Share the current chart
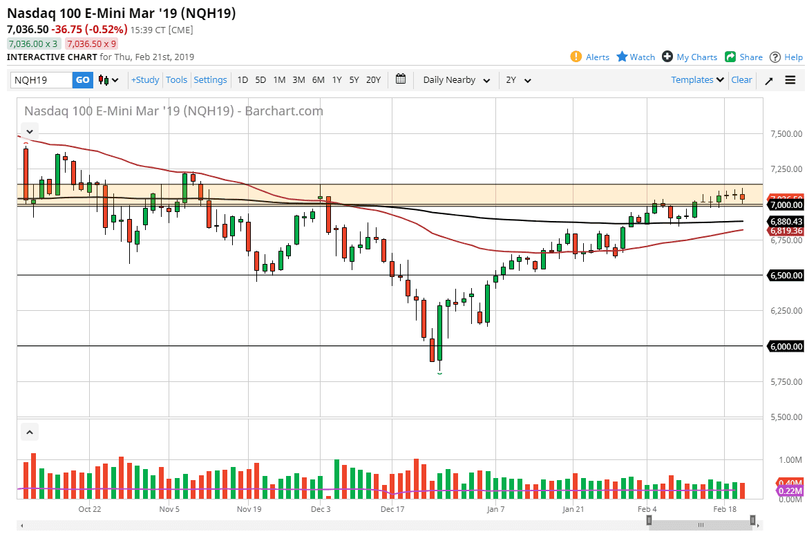The width and height of the screenshot is (807, 534). tap(743, 57)
